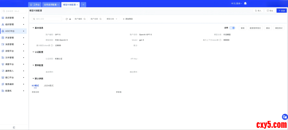
Task: Click the Model value gpt-5
Action: tap(141, 40)
